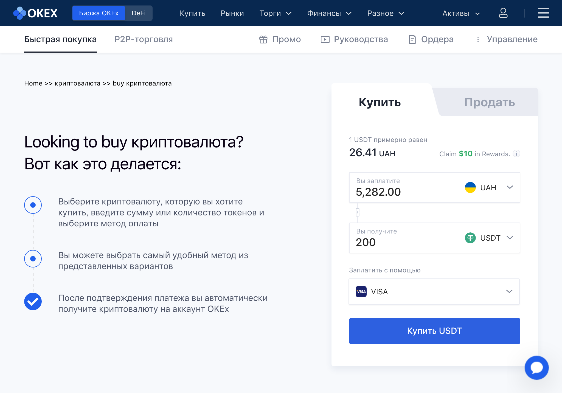Open the UAH currency selector

pyautogui.click(x=489, y=187)
